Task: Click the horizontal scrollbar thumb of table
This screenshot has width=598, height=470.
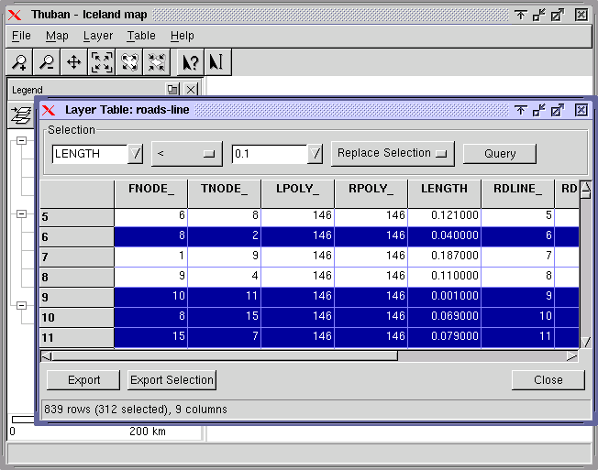Action: point(225,356)
